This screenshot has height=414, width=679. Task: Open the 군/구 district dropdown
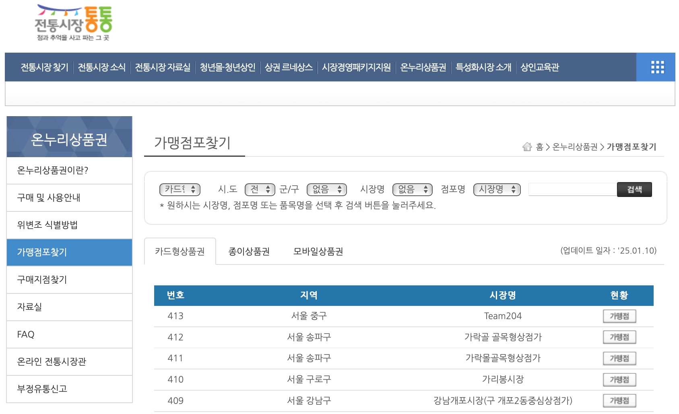(326, 189)
